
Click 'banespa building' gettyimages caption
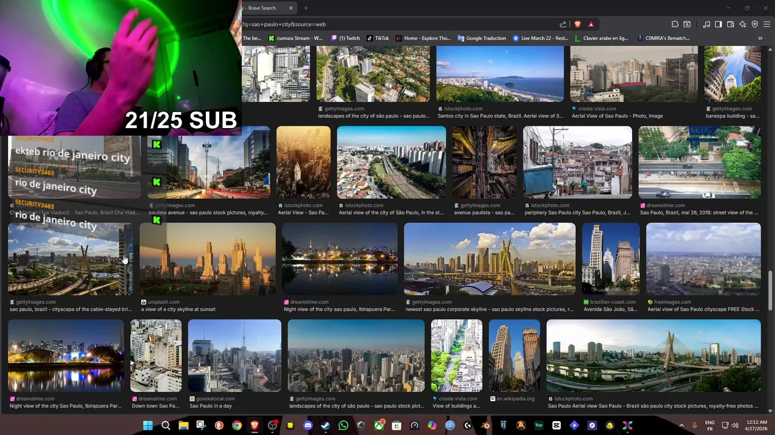(x=732, y=116)
